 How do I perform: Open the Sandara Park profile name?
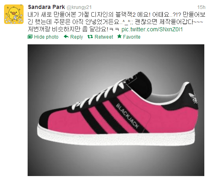coord(46,7)
